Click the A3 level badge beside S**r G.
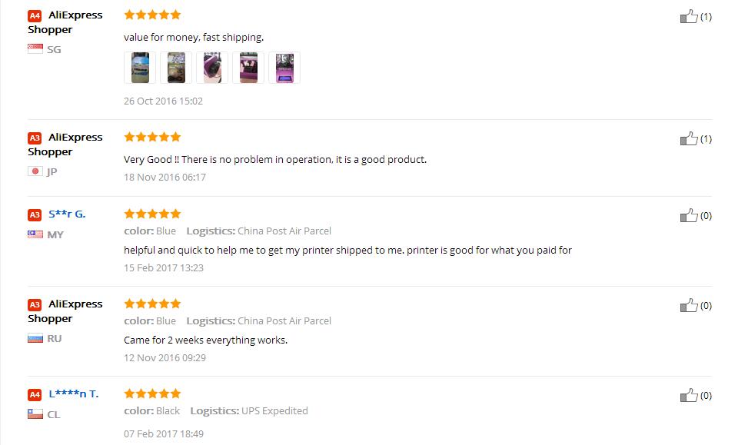 (x=35, y=214)
